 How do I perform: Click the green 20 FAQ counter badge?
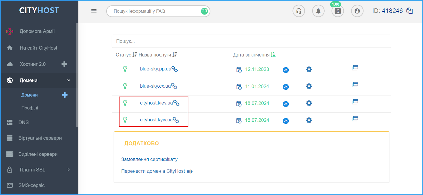(204, 11)
